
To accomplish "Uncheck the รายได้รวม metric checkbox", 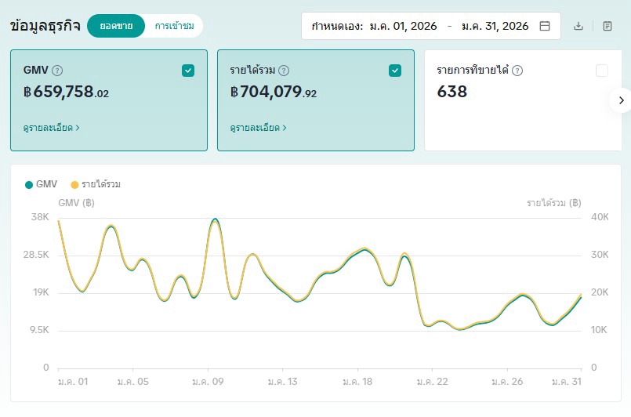I will [395, 71].
